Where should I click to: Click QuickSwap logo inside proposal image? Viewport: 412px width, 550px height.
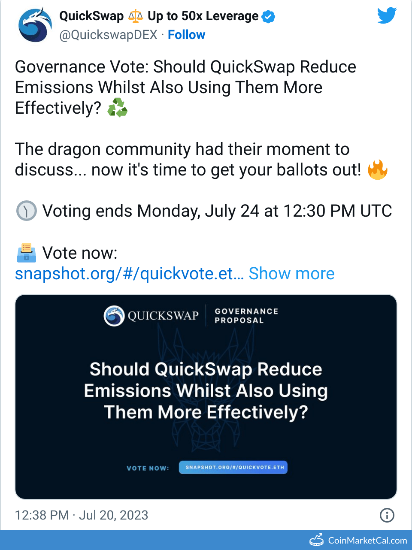point(114,316)
